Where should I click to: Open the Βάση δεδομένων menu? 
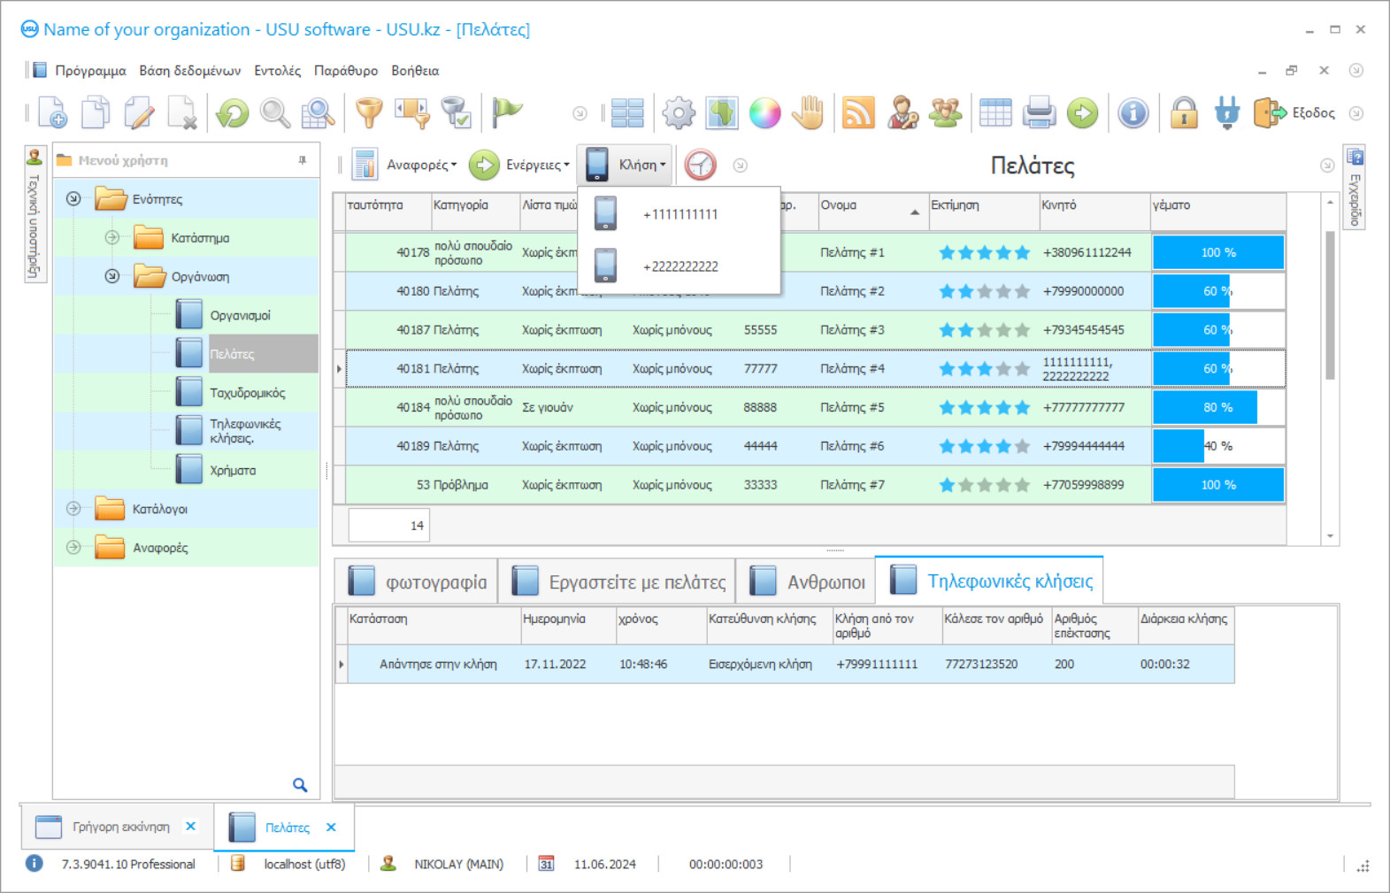point(189,71)
